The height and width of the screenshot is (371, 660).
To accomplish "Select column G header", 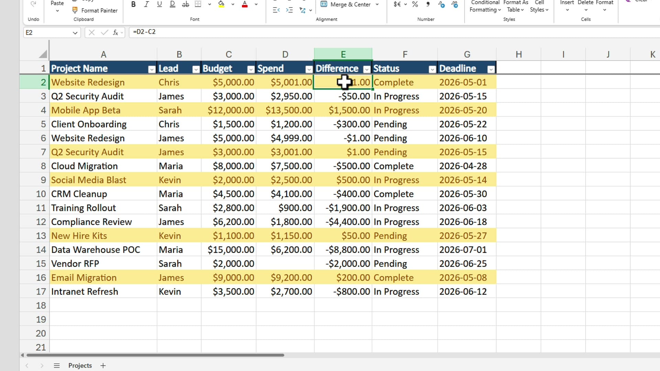I will (x=467, y=54).
